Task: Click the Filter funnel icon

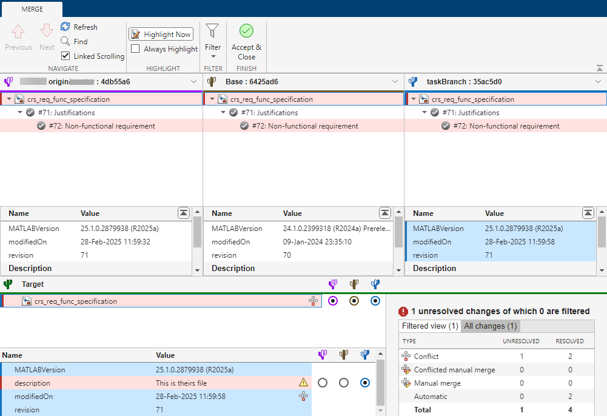Action: click(x=212, y=30)
